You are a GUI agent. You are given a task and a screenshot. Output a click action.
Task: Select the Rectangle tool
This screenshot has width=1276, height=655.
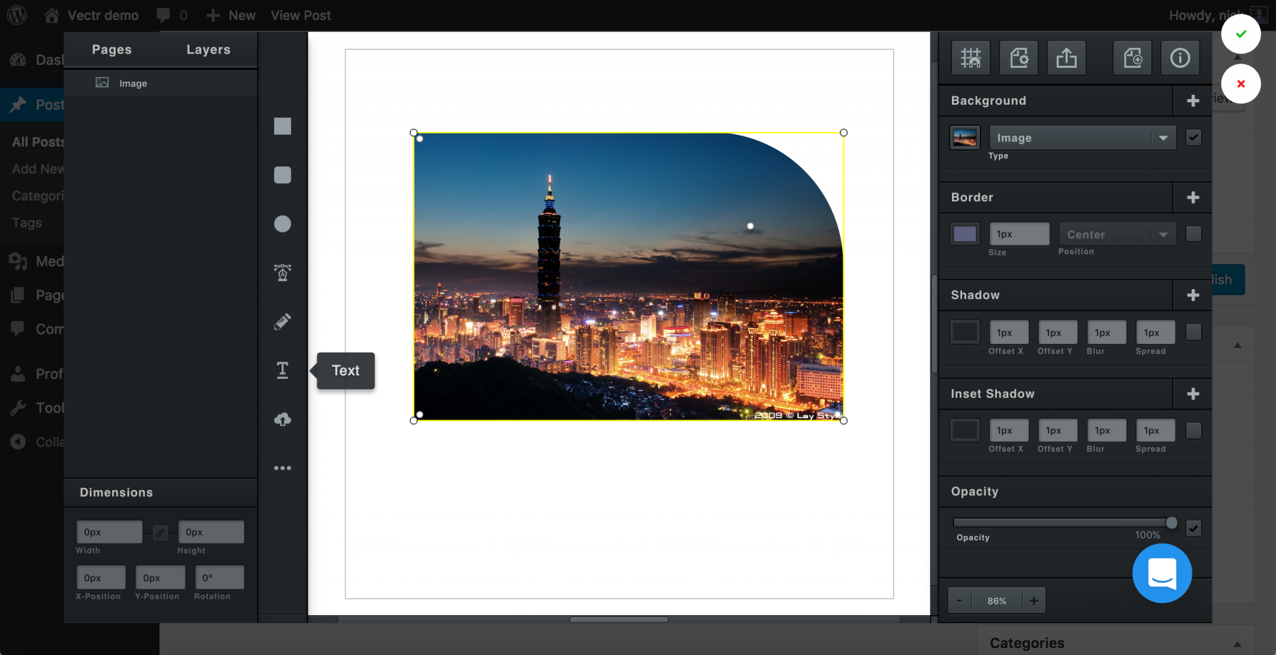click(282, 126)
